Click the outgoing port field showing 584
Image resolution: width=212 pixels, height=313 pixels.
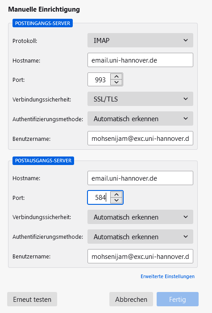coord(99,198)
